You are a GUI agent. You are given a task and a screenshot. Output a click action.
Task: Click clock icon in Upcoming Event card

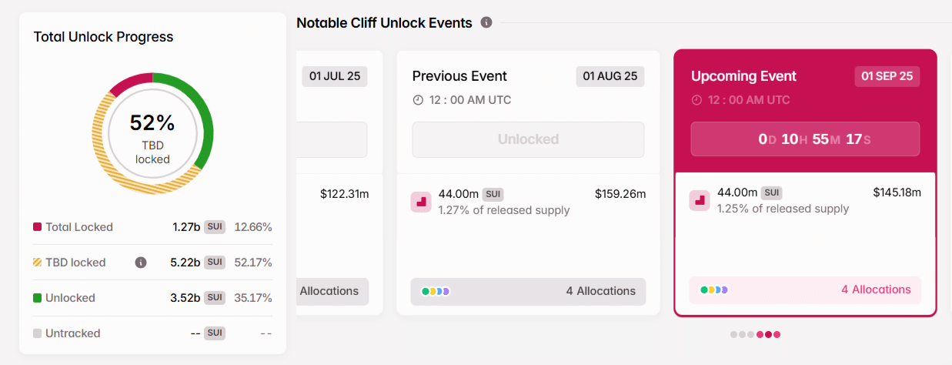(696, 100)
